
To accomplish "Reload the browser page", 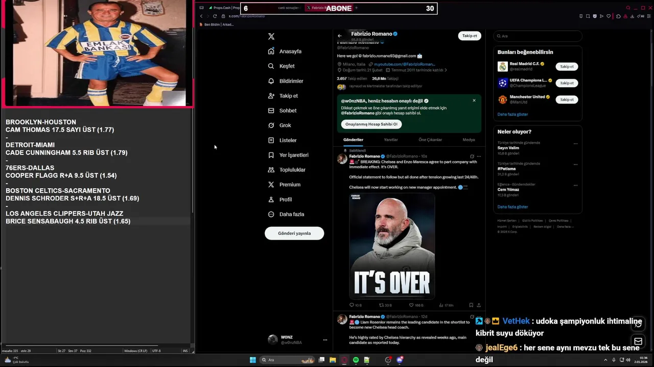I will pos(215,16).
